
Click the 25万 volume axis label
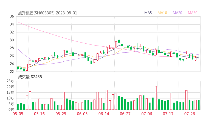(10, 81)
